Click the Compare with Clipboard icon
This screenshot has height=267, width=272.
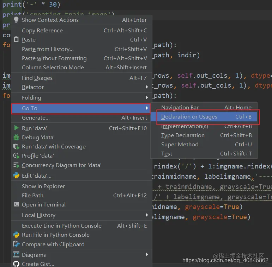(x=16, y=244)
